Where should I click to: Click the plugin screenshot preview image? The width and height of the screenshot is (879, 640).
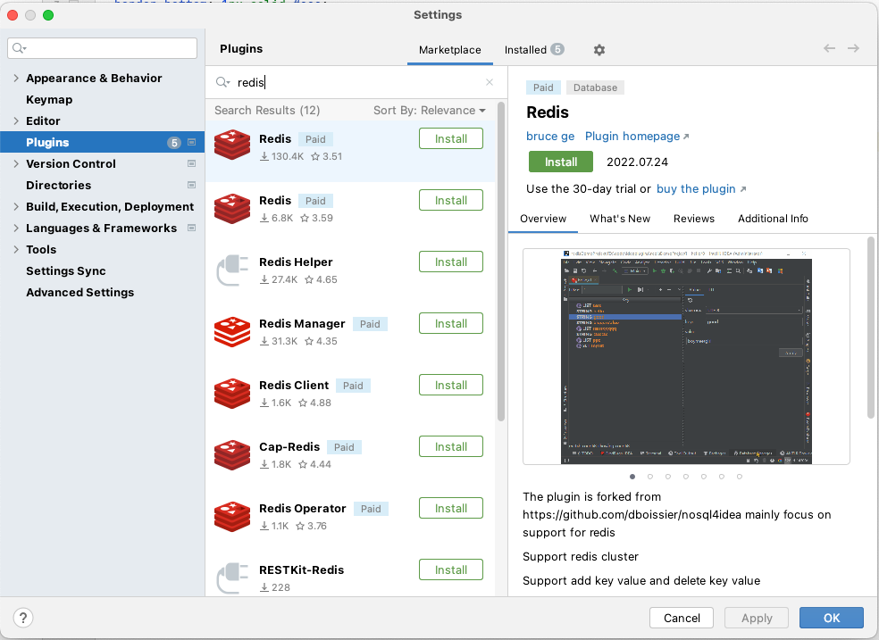tap(686, 357)
